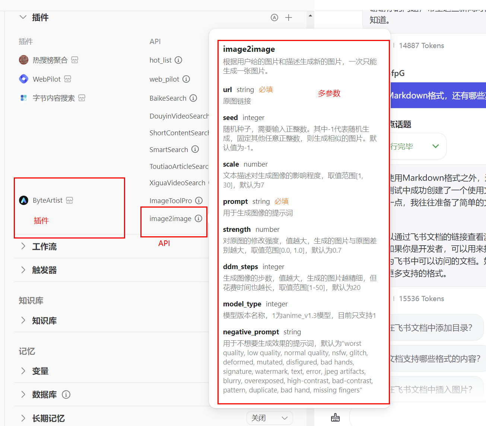Click store icon next to WebPilot
The image size is (486, 426).
67,79
